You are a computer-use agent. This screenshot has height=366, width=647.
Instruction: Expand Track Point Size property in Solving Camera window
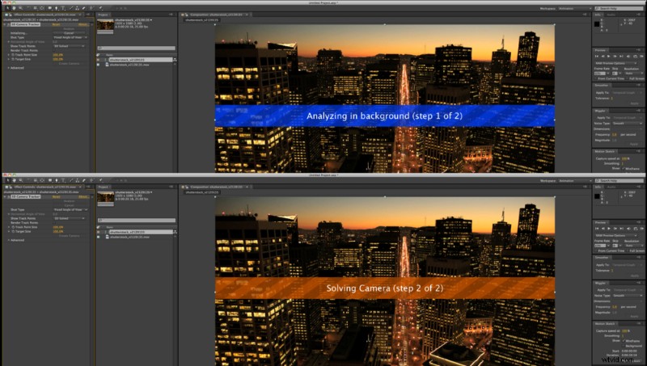(9, 227)
